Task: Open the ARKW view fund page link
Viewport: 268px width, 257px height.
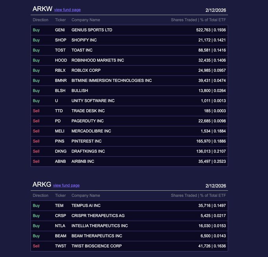Action: 67,10
